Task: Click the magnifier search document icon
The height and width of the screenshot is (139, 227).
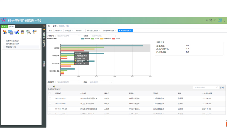Action: tap(28, 32)
